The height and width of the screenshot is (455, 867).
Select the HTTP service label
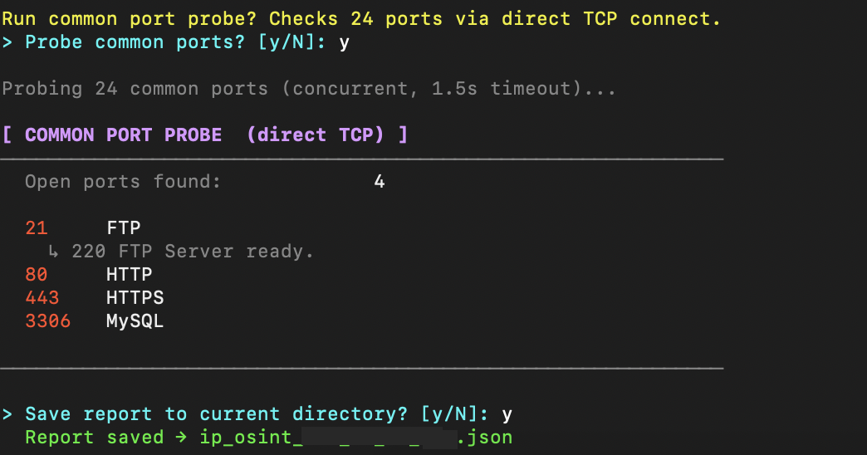coord(130,274)
